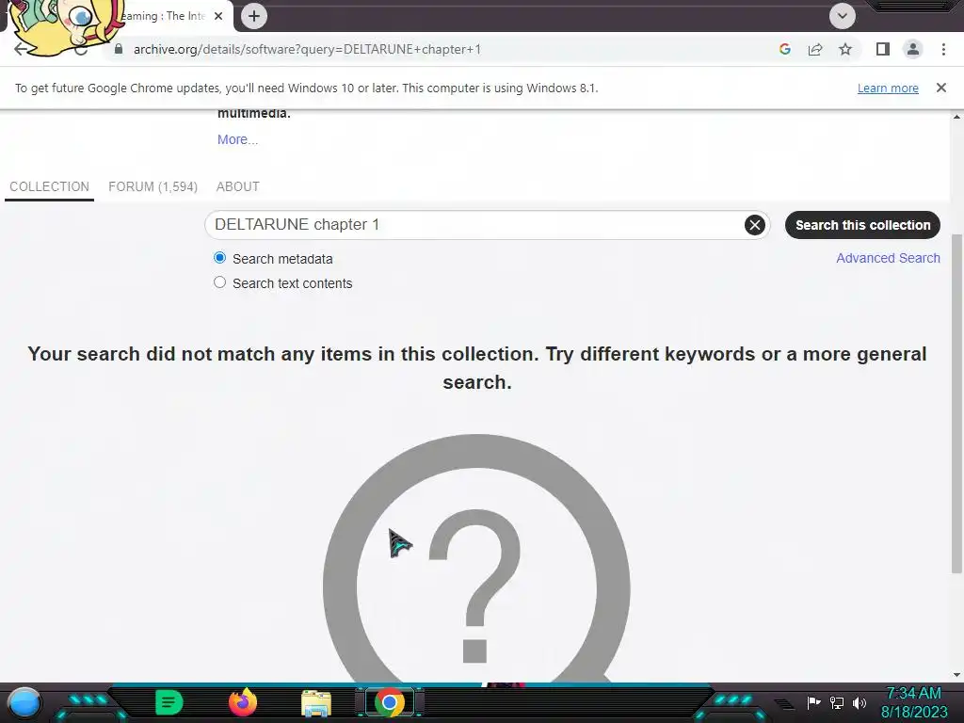Bookmark this page with star icon
The image size is (964, 723).
click(845, 49)
